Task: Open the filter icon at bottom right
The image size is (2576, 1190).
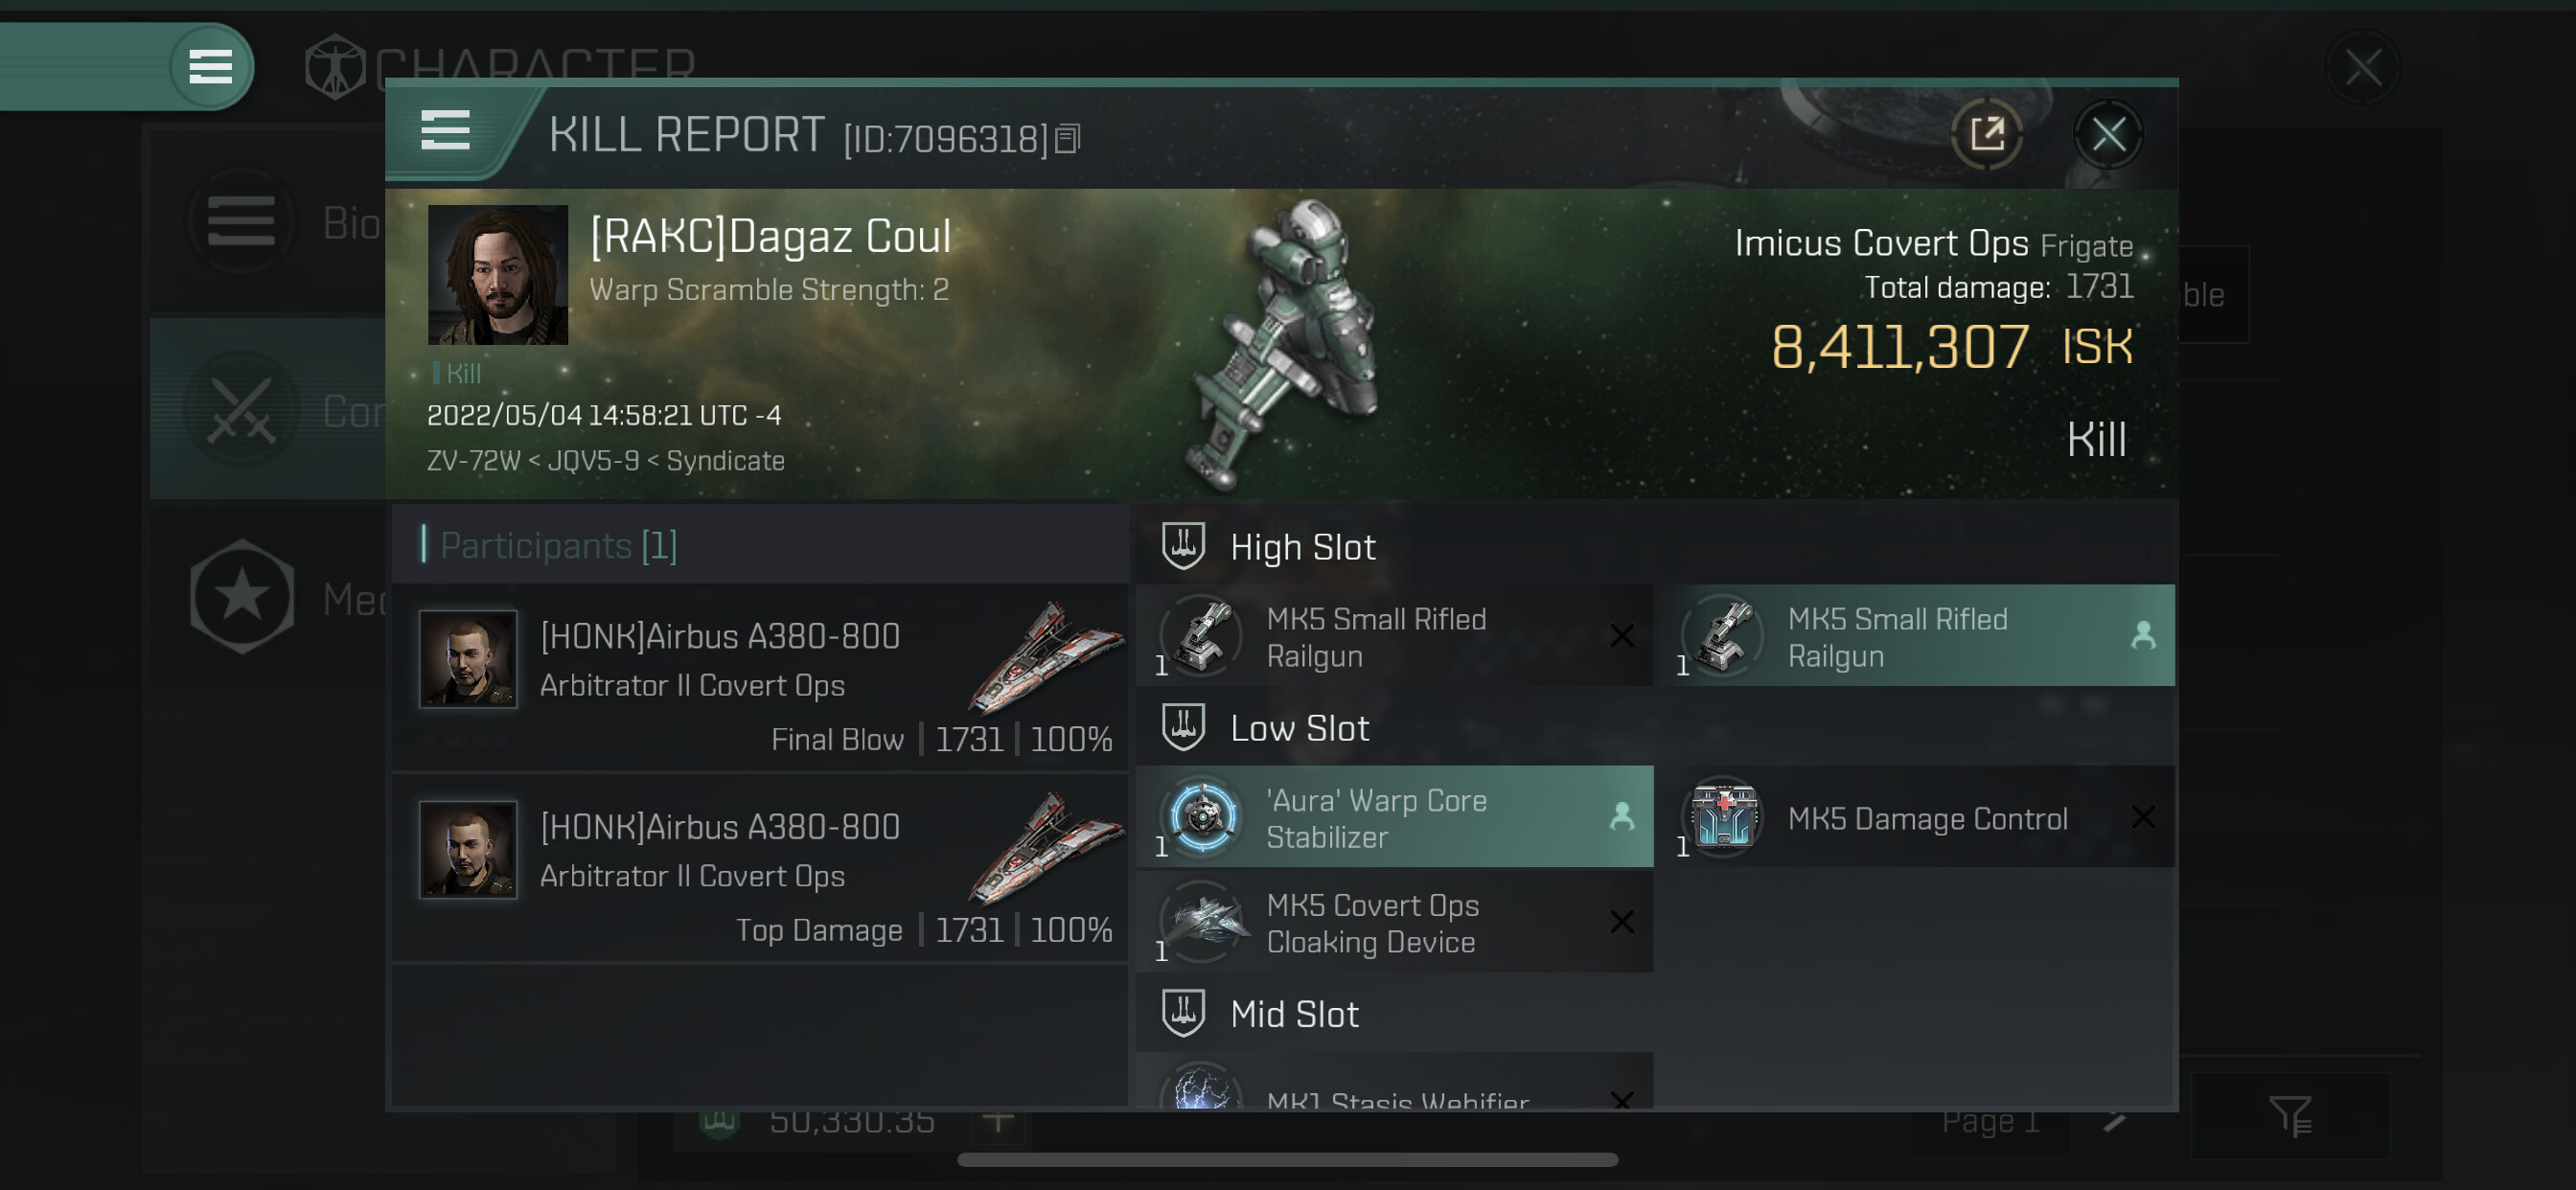Action: click(x=2289, y=1116)
